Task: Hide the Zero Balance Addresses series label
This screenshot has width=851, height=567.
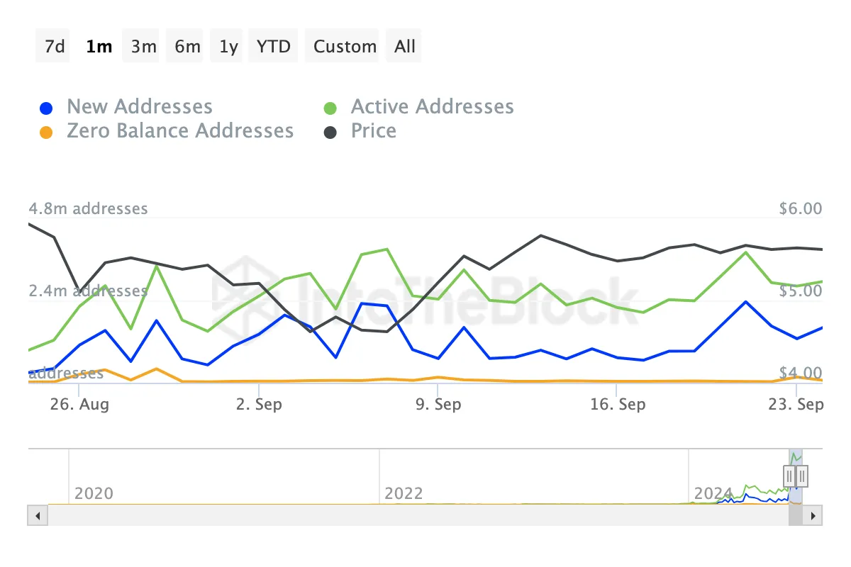Action: pos(180,131)
